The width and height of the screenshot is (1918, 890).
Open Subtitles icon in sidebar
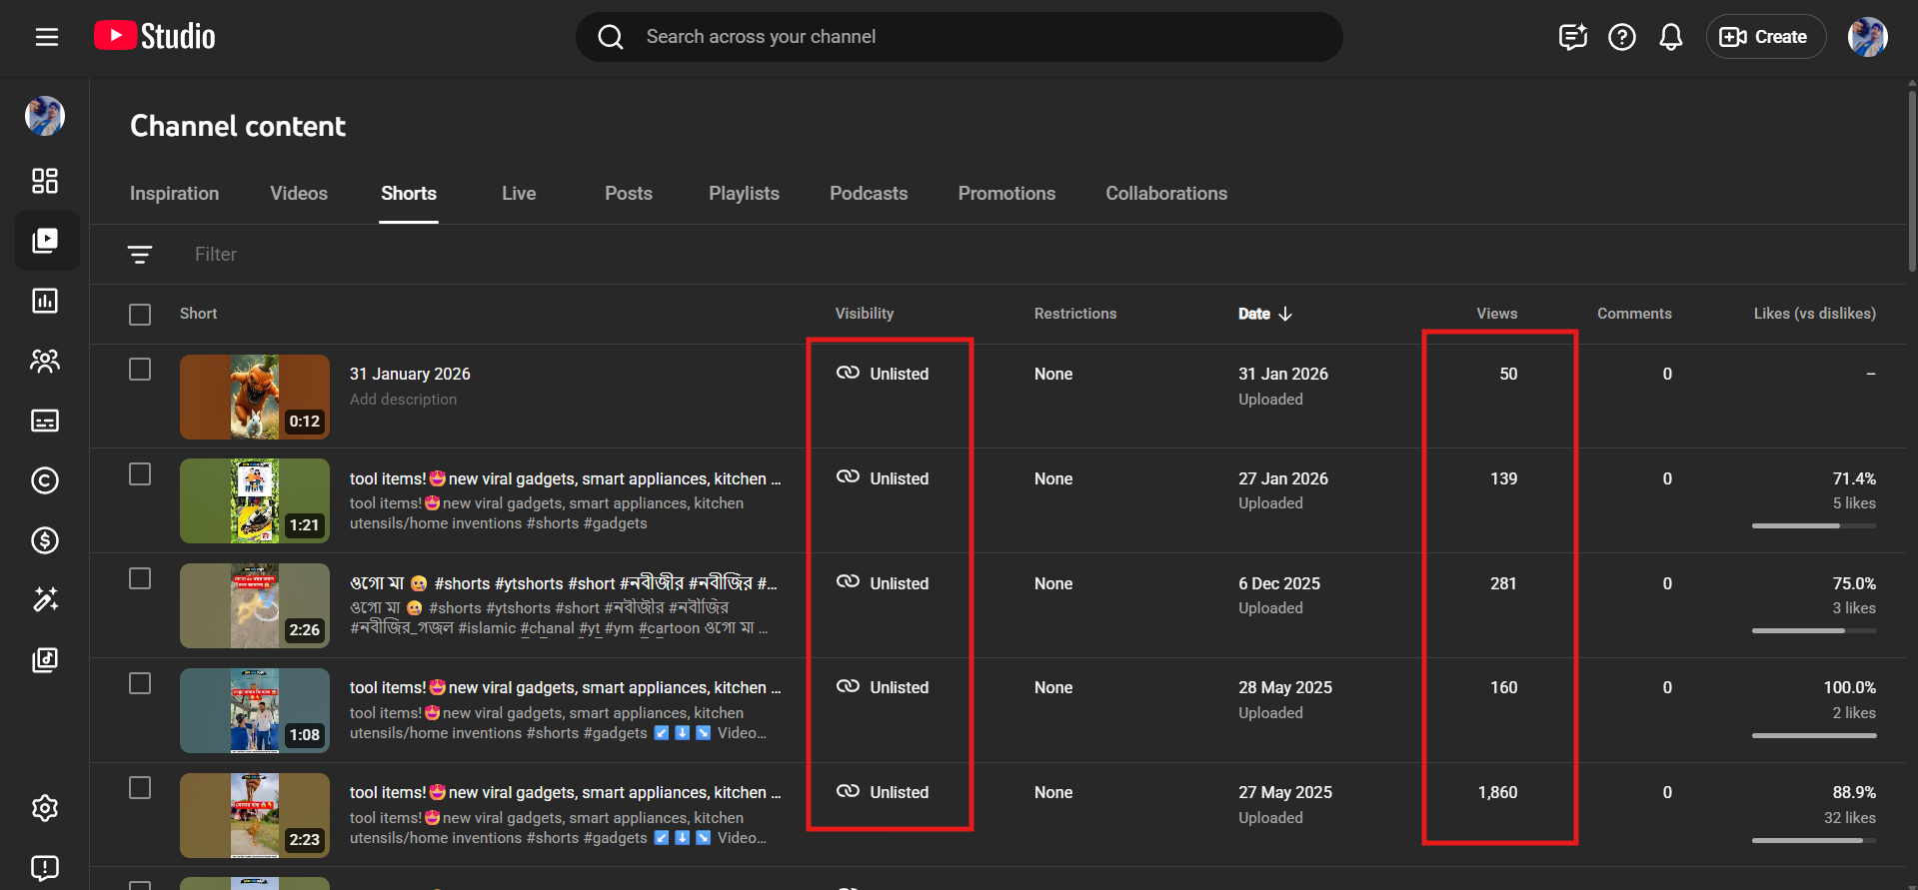(x=45, y=421)
